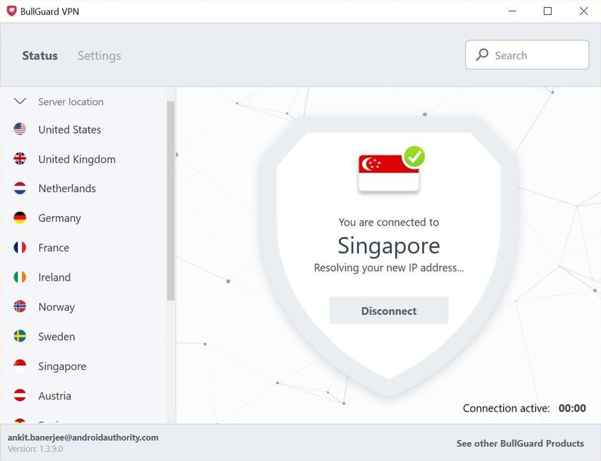Switch to the Status tab

[40, 56]
